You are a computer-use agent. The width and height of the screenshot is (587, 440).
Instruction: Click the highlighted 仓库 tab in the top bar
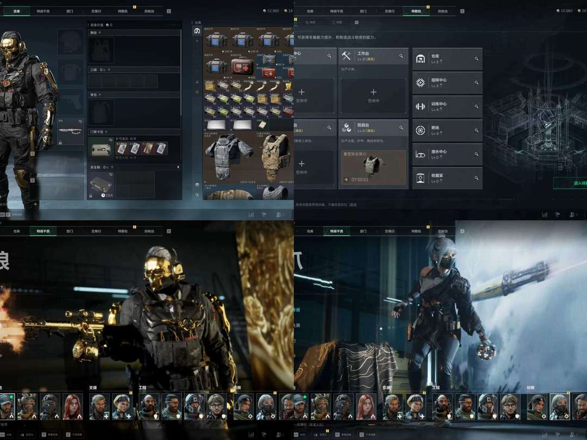point(16,11)
